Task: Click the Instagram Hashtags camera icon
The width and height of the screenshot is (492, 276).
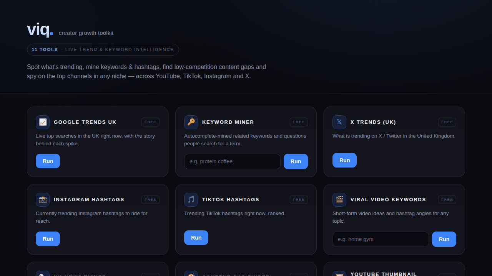Action: click(x=43, y=200)
